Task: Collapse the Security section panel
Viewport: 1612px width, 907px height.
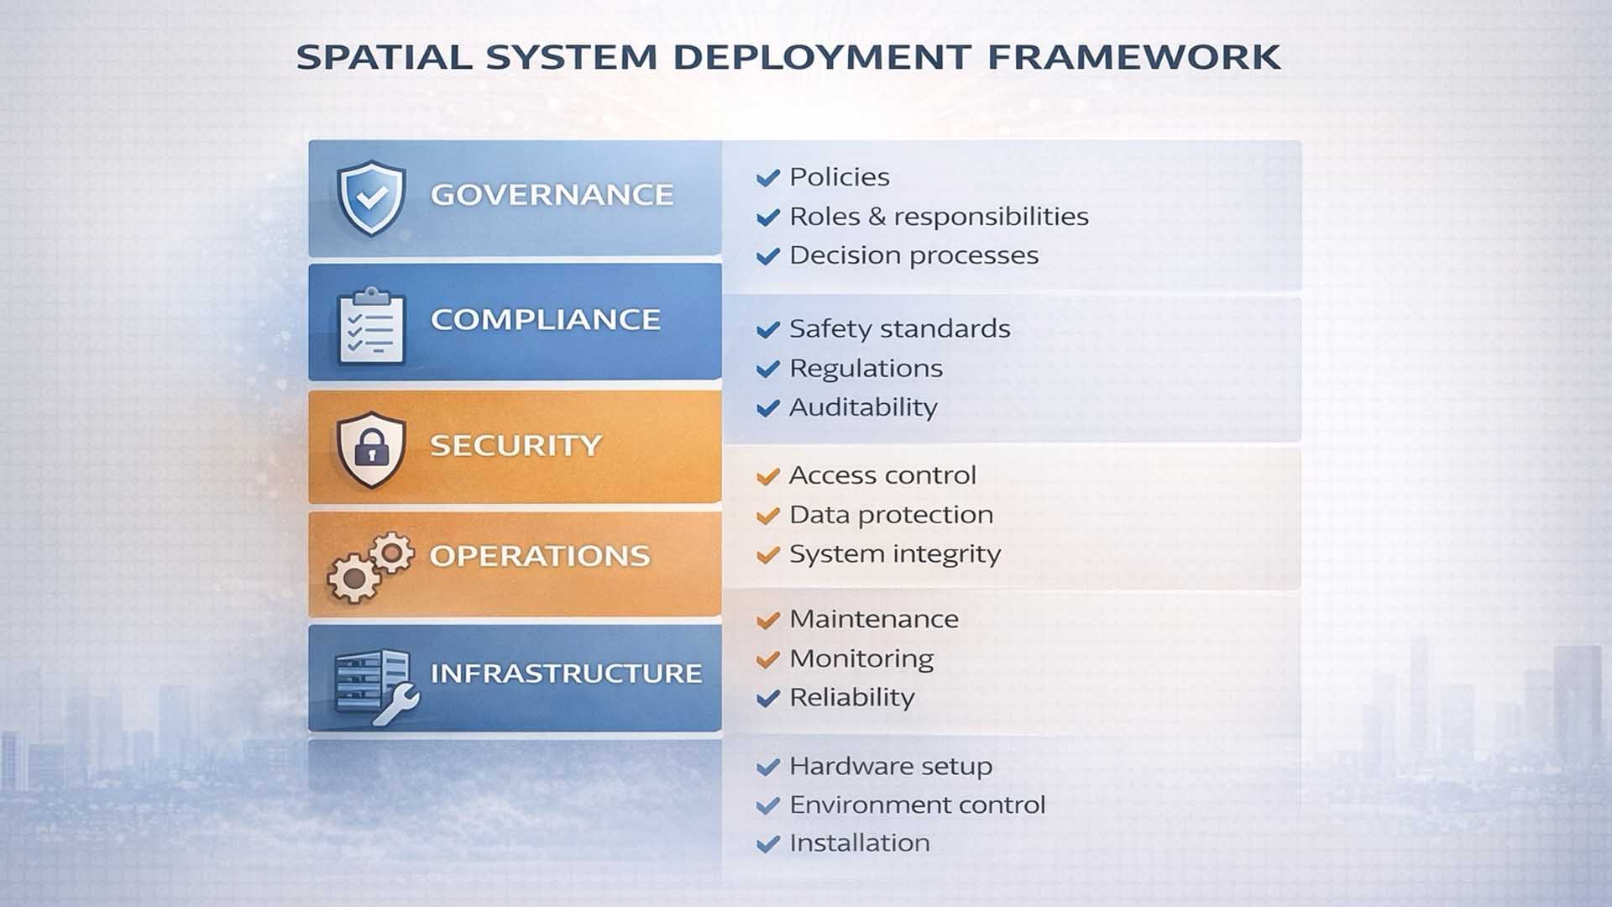Action: click(x=516, y=447)
